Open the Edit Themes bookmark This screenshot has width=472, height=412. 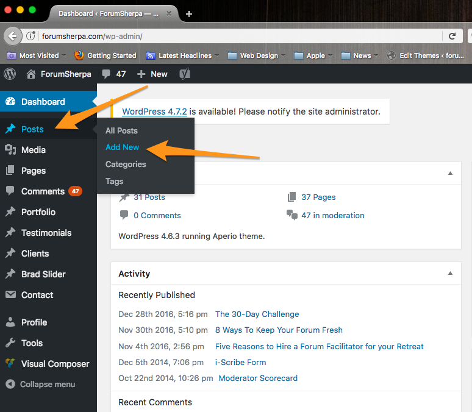(x=425, y=55)
